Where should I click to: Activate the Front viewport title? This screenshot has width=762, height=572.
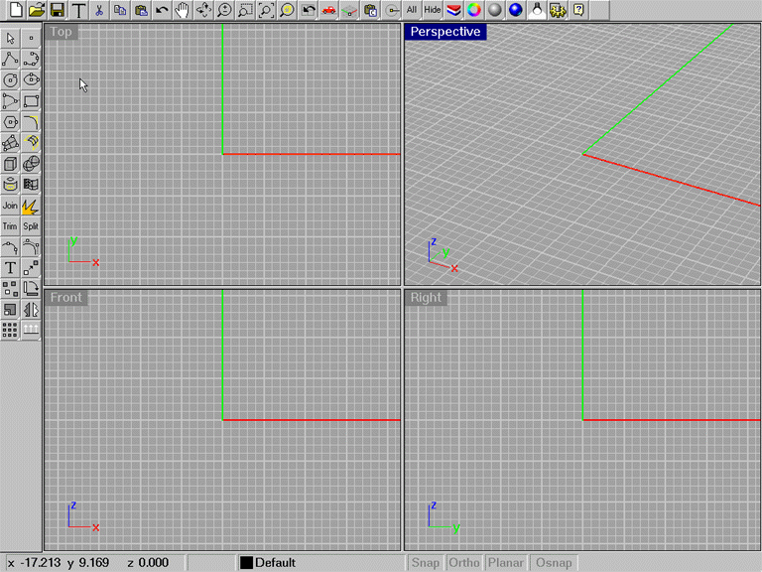tap(66, 298)
